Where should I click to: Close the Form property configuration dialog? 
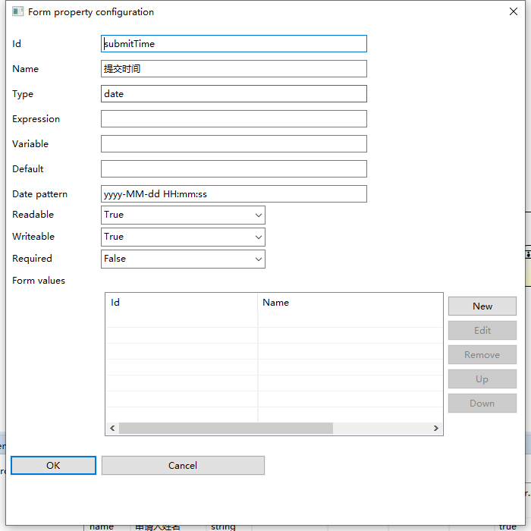tap(513, 12)
